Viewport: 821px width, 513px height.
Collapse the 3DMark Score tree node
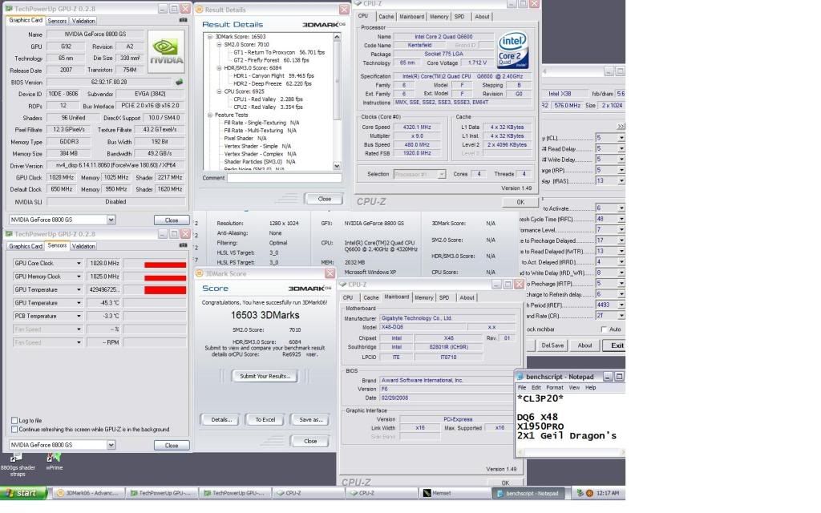pyautogui.click(x=209, y=37)
